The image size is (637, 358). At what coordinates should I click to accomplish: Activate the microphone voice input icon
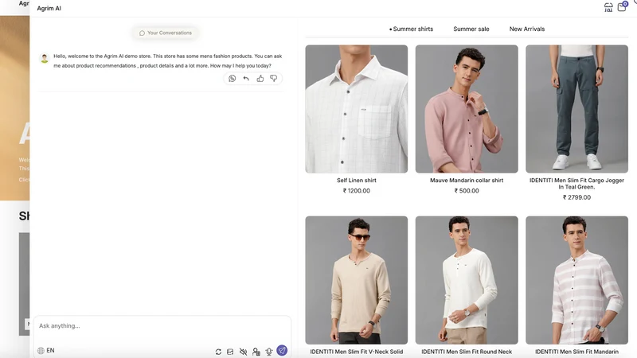tap(269, 352)
